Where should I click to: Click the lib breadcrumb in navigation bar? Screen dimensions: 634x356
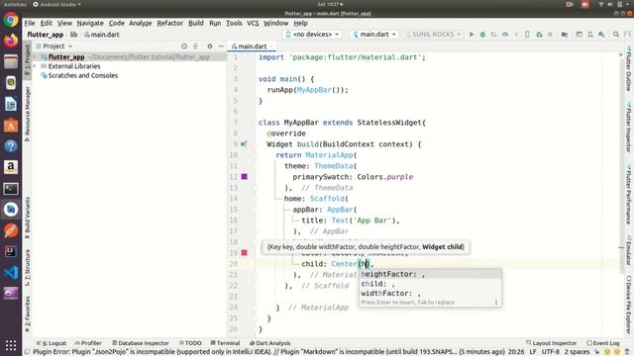pos(73,35)
